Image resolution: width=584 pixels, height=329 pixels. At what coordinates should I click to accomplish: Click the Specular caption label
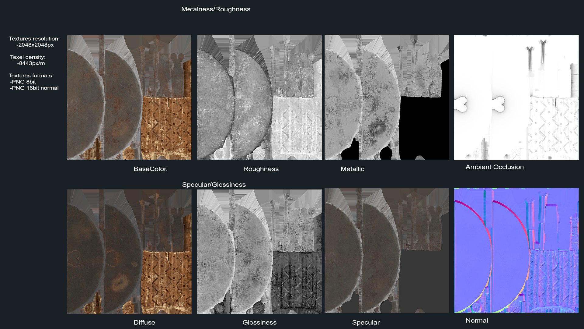366,323
